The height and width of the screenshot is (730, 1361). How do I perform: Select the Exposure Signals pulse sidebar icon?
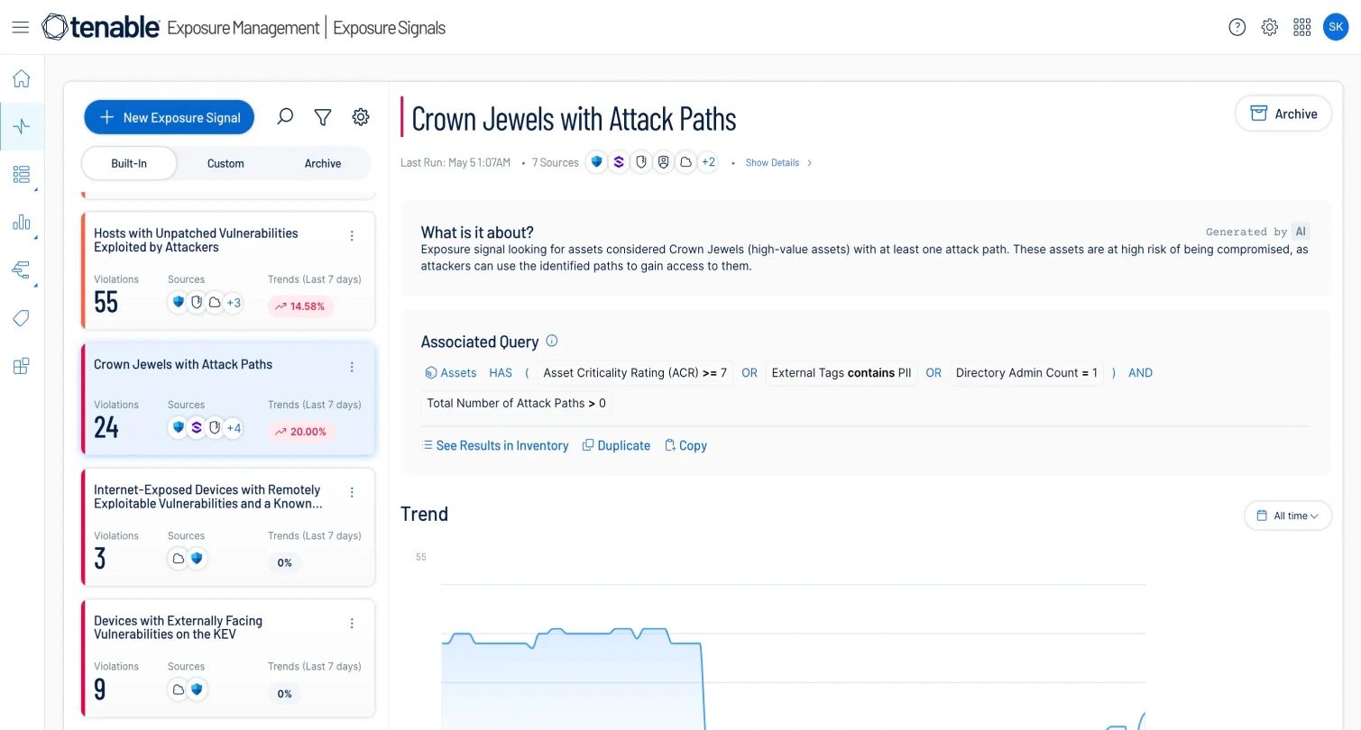point(22,126)
